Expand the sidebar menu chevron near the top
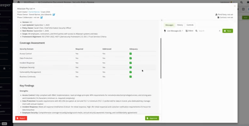 (x=10, y=20)
